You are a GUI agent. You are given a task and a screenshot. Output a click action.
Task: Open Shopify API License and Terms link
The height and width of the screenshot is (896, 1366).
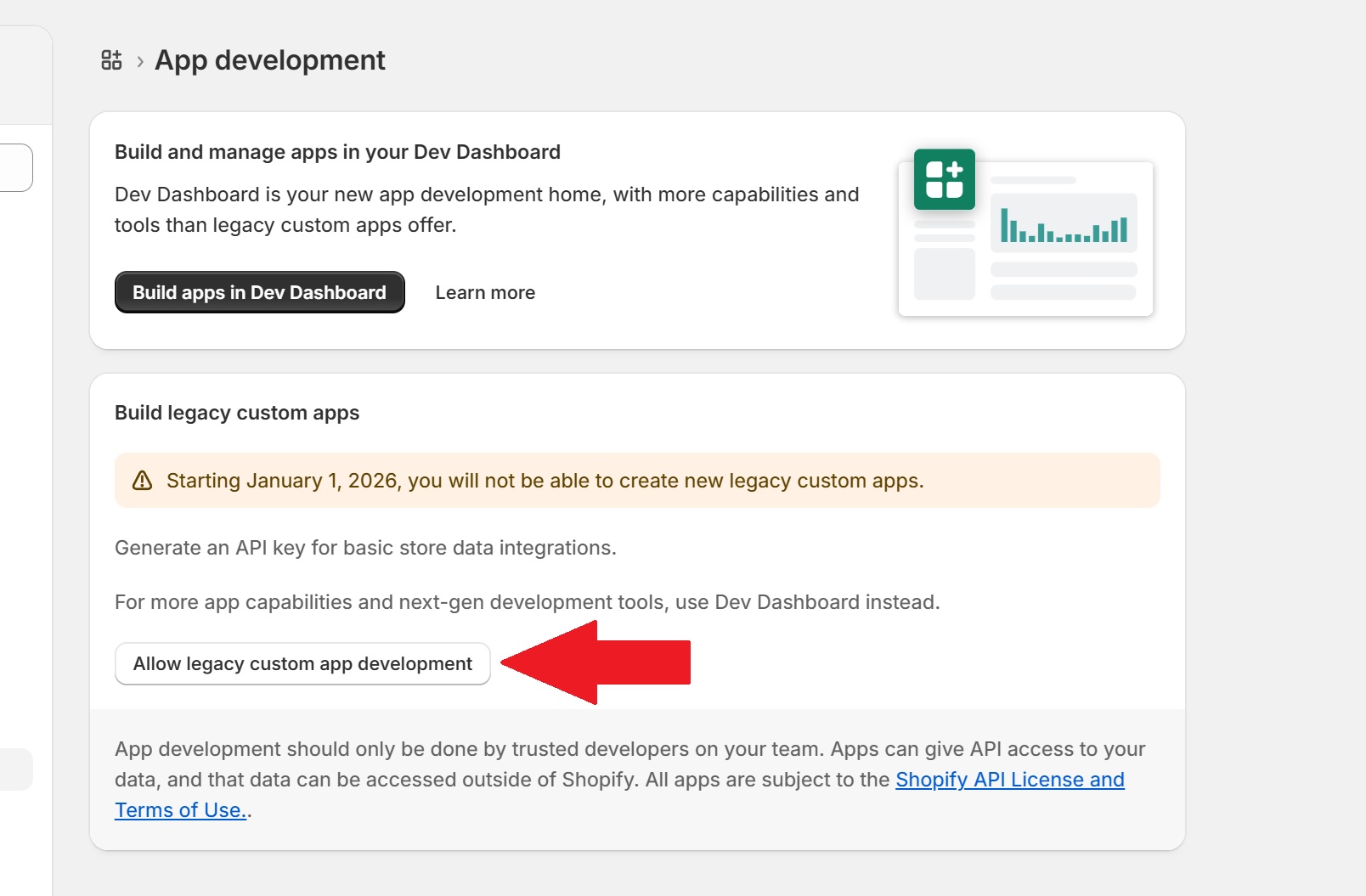click(1009, 780)
